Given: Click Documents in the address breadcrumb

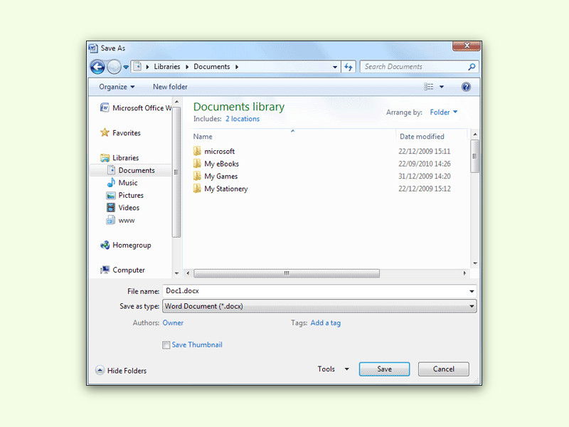Looking at the screenshot, I should (211, 67).
